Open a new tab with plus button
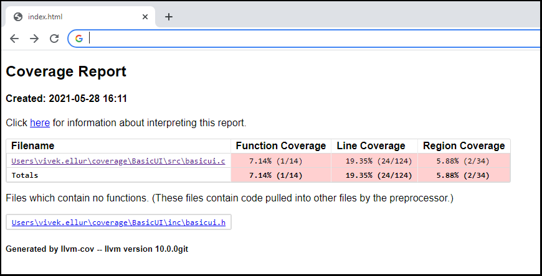Viewport: 542px width, 276px height. [168, 17]
